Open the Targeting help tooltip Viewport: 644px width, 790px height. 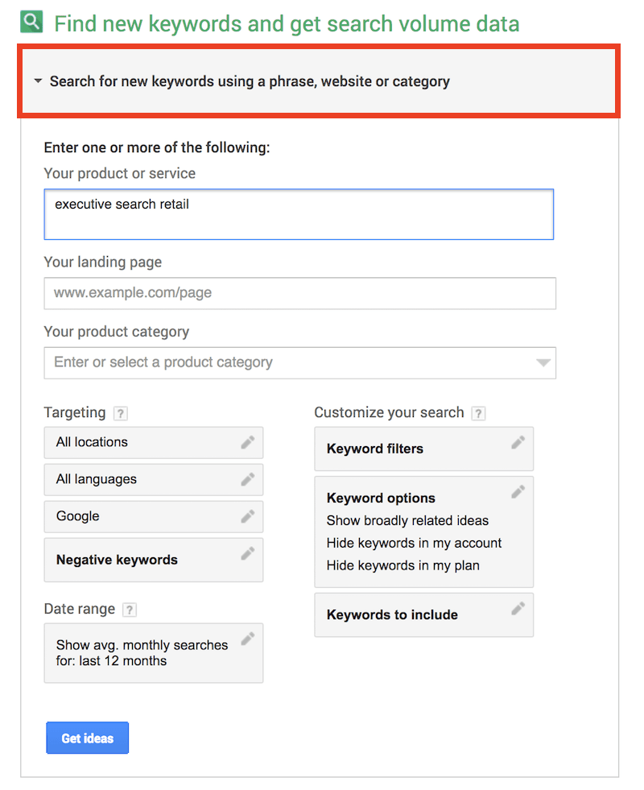121,412
